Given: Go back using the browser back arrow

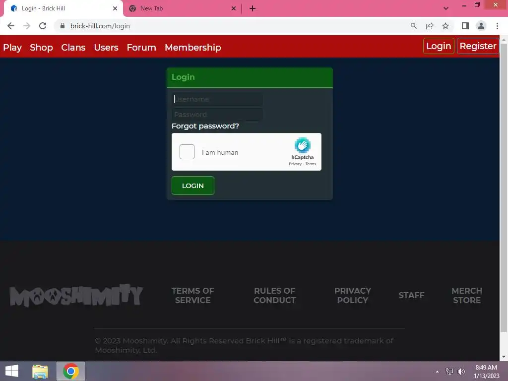Looking at the screenshot, I should 11,26.
